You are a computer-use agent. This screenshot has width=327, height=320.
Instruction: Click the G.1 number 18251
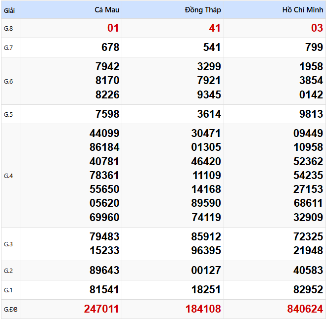tap(206, 289)
